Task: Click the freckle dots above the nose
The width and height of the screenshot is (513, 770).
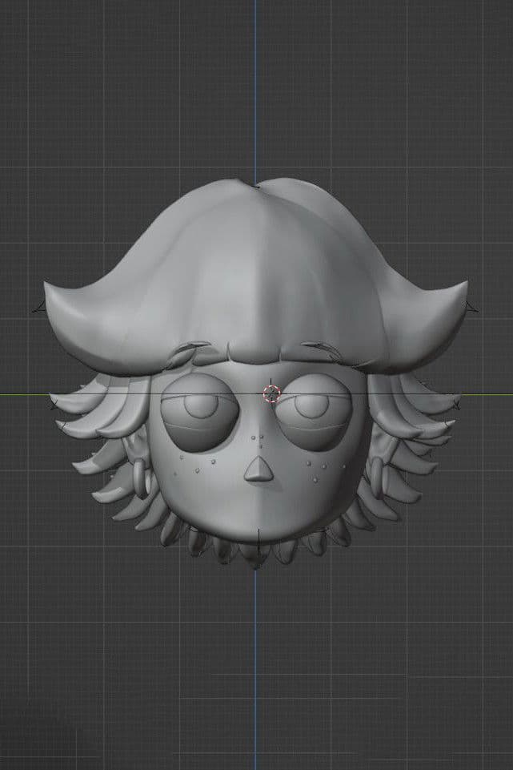Action: pyautogui.click(x=259, y=439)
